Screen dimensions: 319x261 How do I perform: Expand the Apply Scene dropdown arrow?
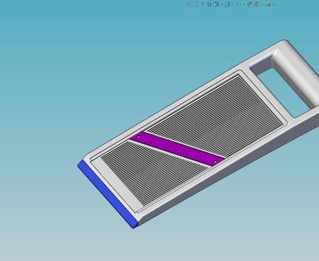coord(262,4)
